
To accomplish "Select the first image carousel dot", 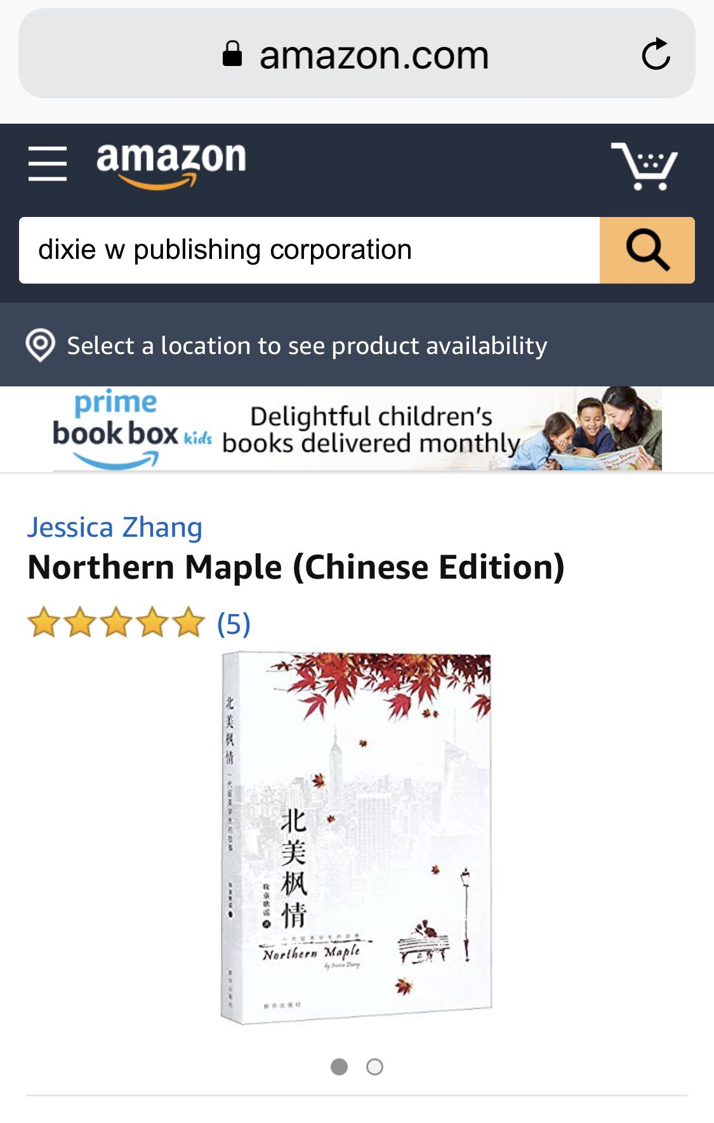I will coord(340,1067).
